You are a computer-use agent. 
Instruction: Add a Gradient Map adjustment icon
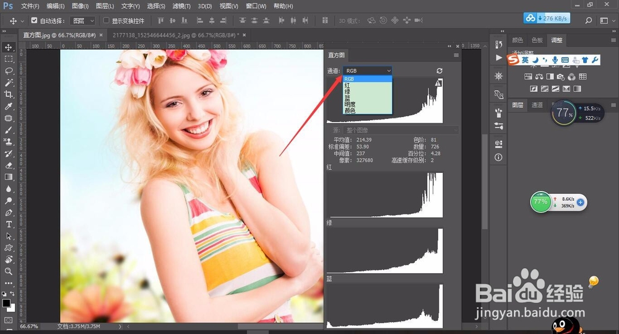tap(577, 89)
